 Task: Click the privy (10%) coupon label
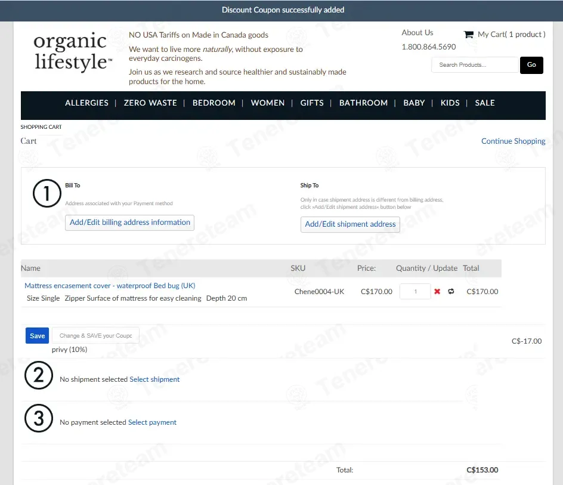point(69,350)
